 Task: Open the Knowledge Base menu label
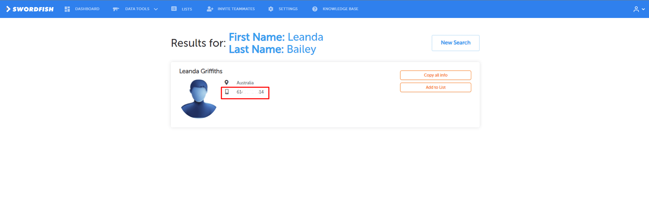click(x=340, y=9)
